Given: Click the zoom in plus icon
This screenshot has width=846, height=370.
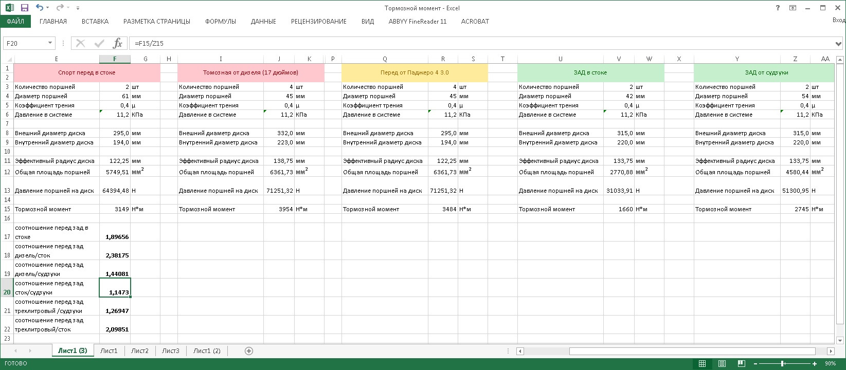Looking at the screenshot, I should pyautogui.click(x=815, y=364).
